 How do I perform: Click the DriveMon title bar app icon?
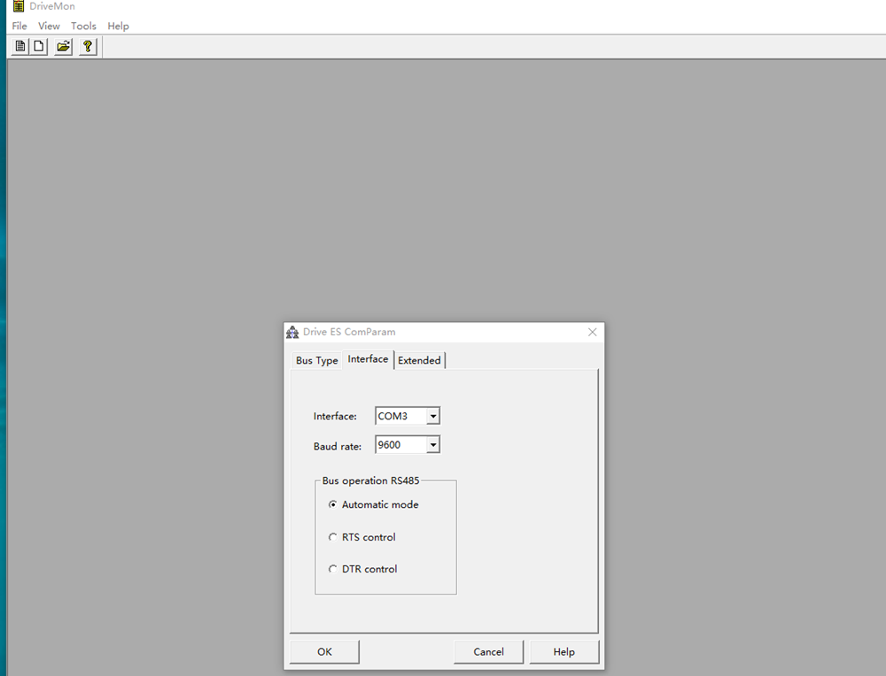pos(18,6)
